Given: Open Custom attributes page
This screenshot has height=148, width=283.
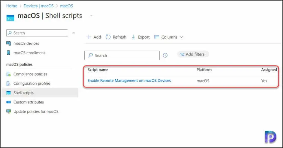Looking at the screenshot, I should click(28, 102).
